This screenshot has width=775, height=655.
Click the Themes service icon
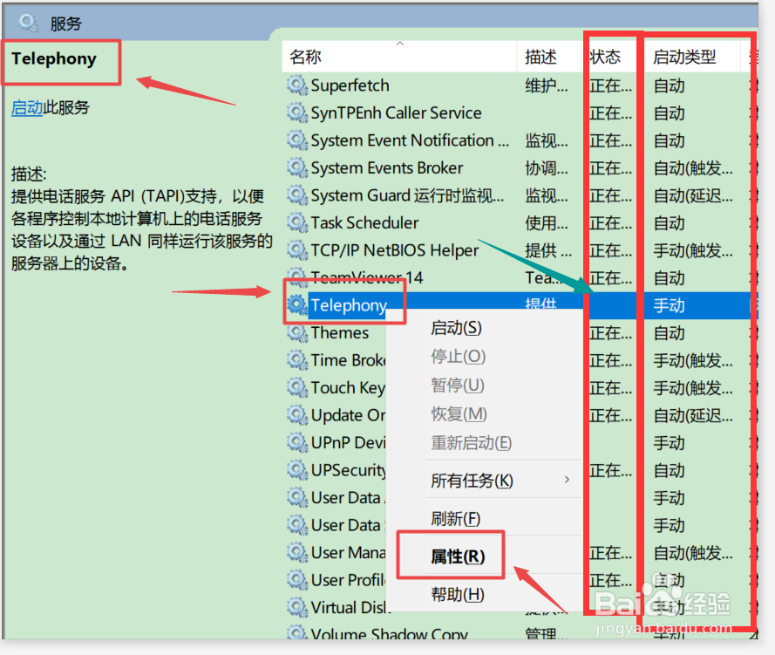point(296,332)
